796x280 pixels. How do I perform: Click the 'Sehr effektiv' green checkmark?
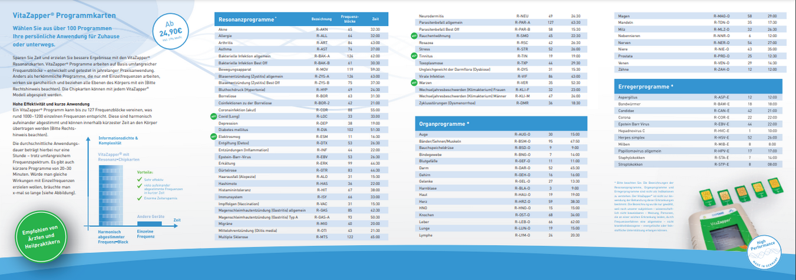(x=140, y=179)
